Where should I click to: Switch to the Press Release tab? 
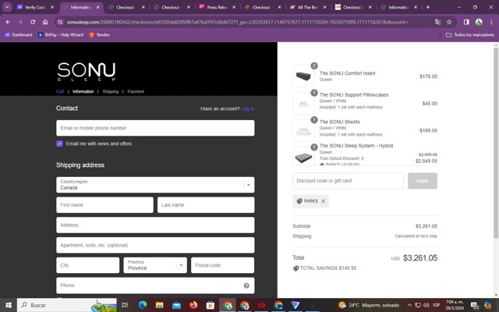(218, 7)
